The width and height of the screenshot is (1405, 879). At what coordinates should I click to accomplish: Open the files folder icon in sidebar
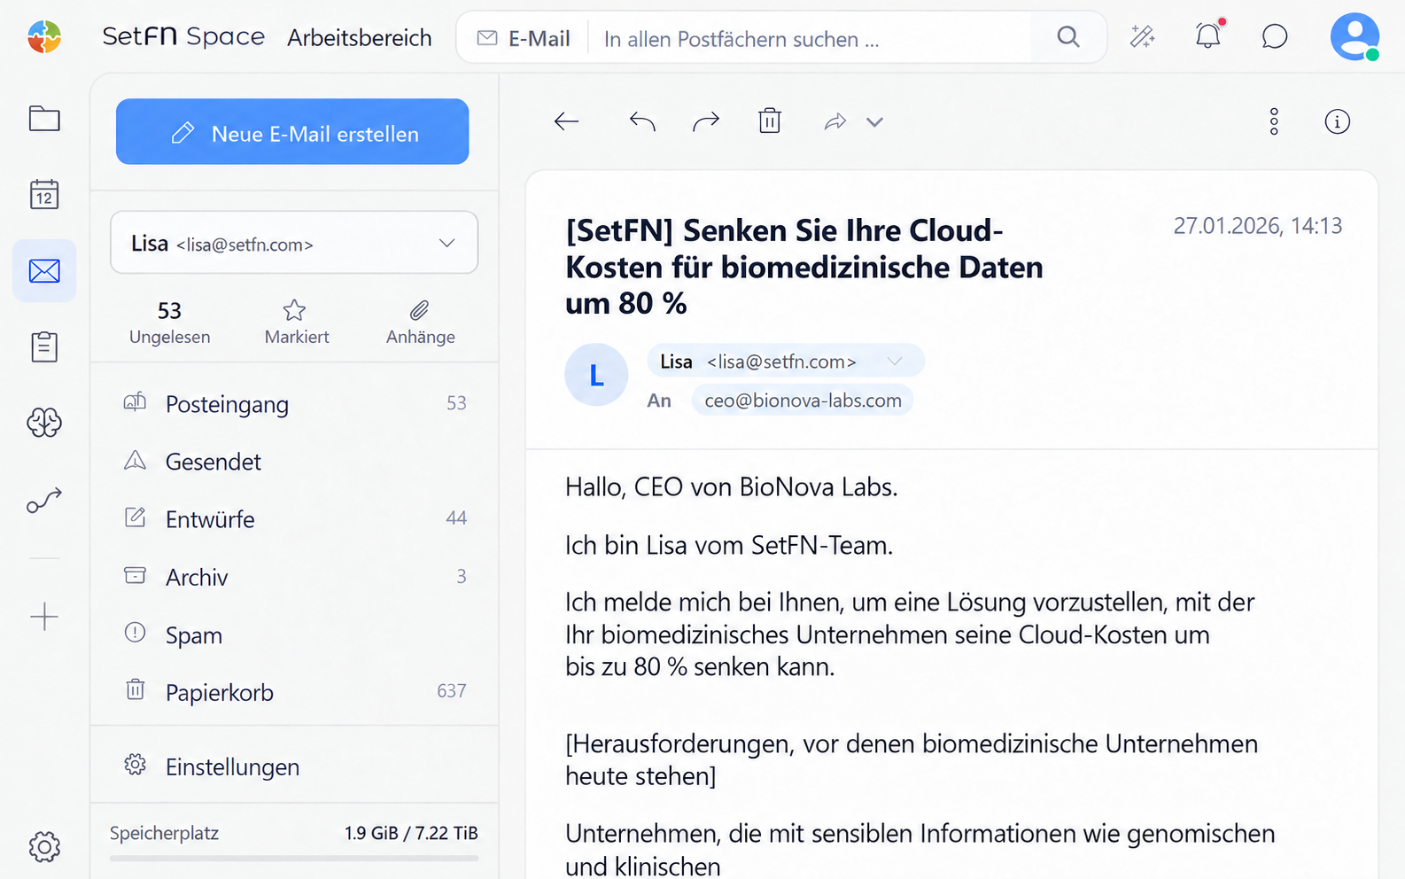coord(44,119)
